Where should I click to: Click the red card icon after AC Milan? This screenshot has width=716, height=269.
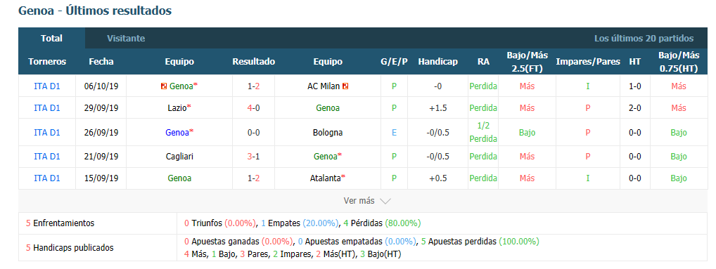pyautogui.click(x=345, y=86)
